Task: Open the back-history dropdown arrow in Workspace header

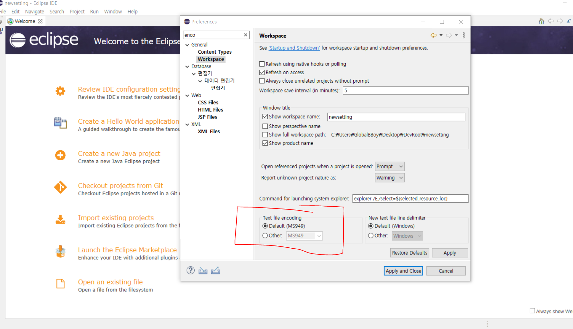Action: coord(441,35)
